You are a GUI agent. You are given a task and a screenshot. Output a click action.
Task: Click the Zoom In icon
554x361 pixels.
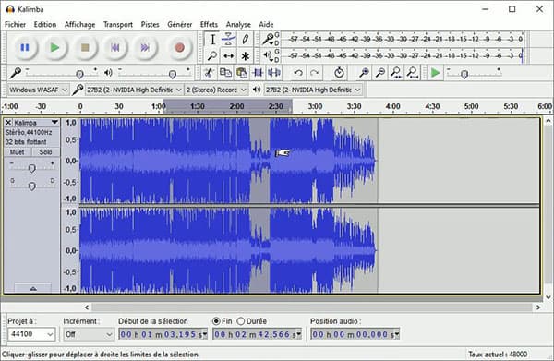click(364, 73)
